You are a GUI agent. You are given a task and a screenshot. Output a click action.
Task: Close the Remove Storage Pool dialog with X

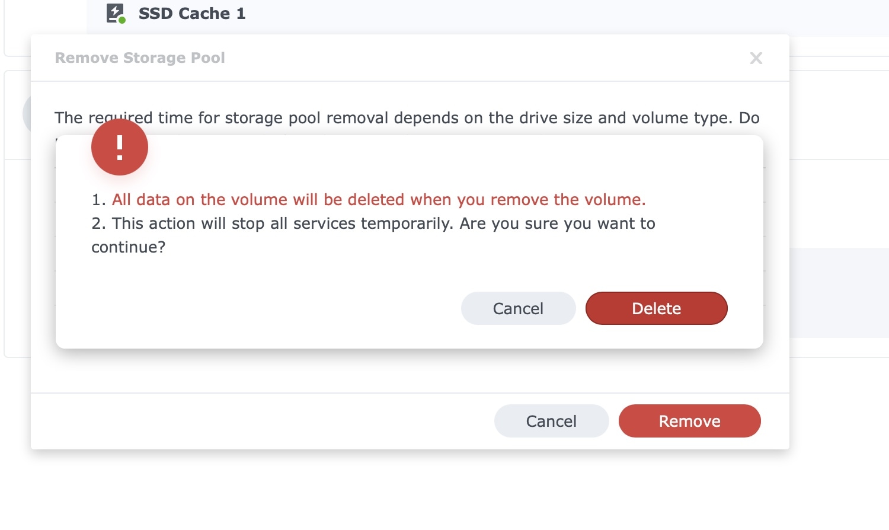756,58
